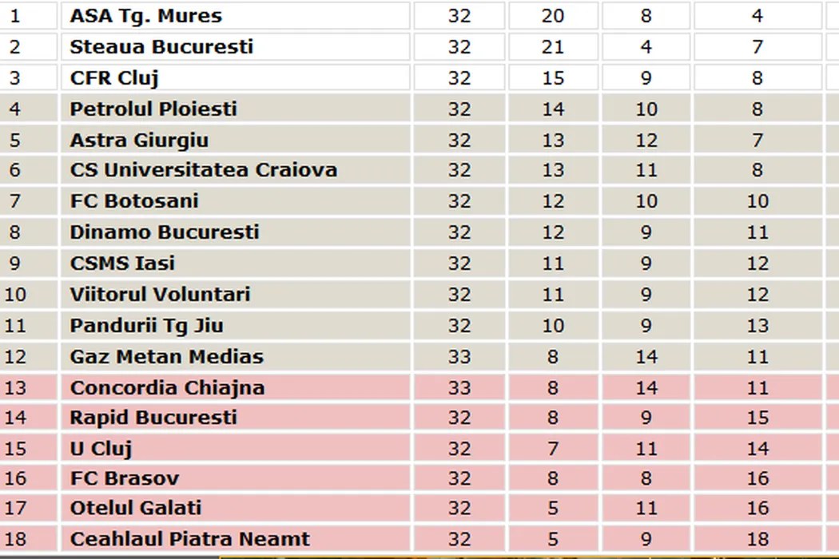Select the Astra Giurgiu team name

139,140
